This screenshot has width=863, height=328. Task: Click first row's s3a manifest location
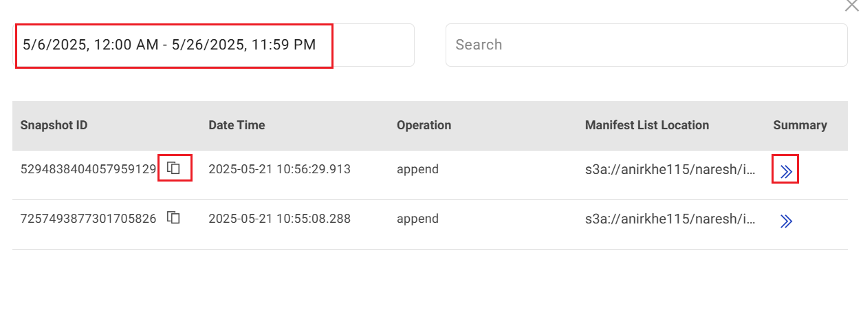tap(670, 169)
